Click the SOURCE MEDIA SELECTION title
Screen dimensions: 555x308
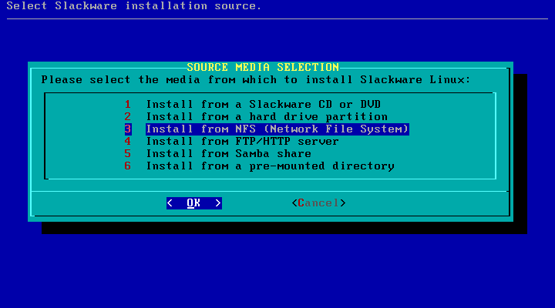[x=263, y=67]
